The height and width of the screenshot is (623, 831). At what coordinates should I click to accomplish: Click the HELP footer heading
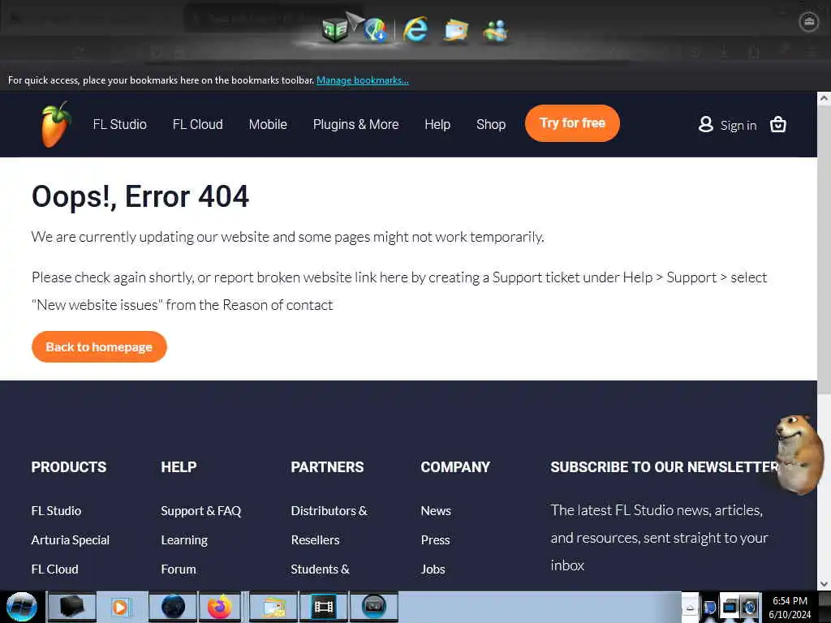[x=179, y=466]
